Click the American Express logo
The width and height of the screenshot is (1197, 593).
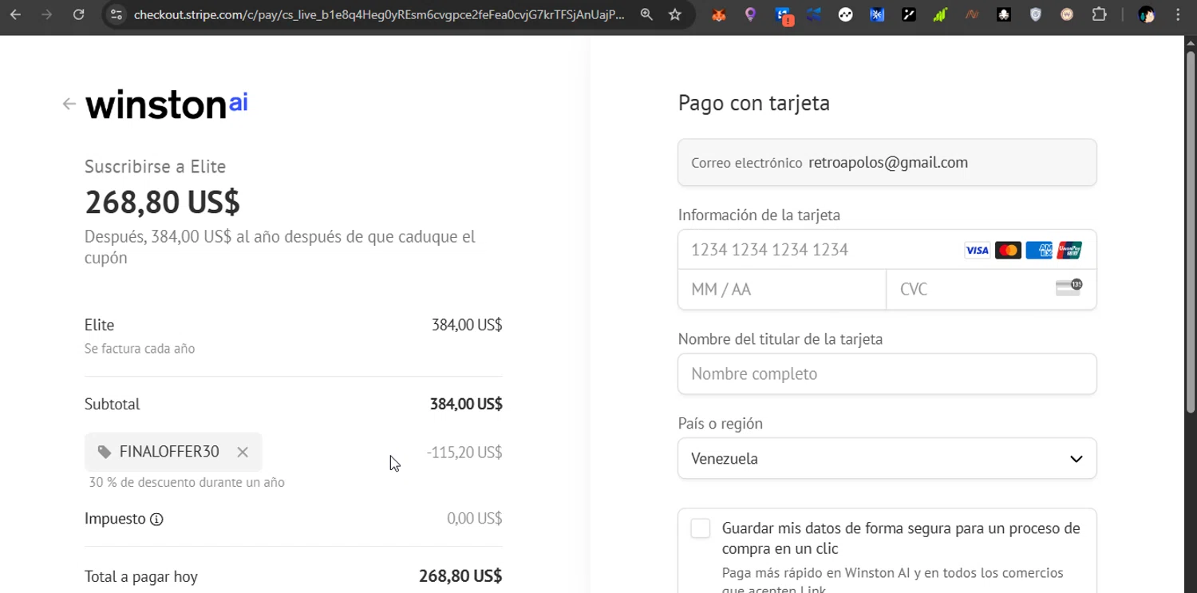click(x=1039, y=251)
